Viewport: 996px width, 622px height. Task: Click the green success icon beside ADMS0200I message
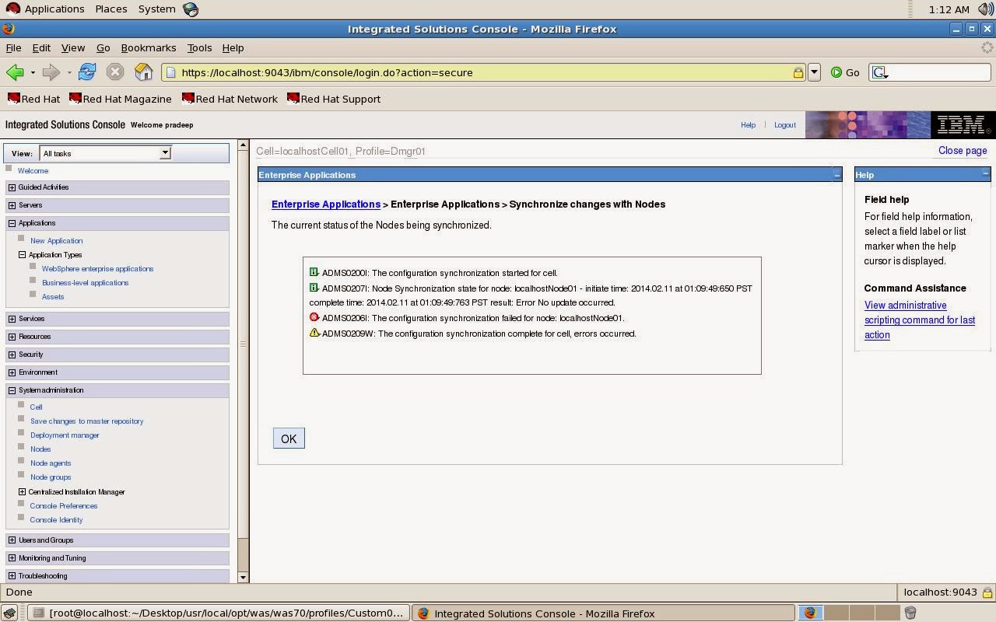[314, 272]
